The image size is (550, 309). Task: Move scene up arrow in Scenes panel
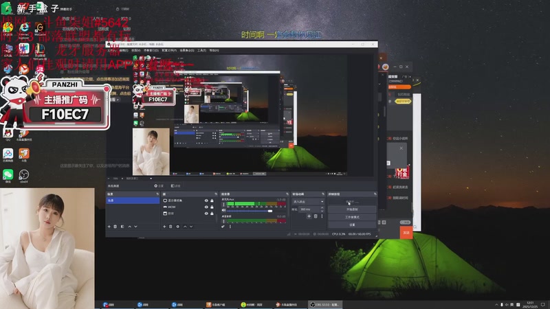[129, 227]
